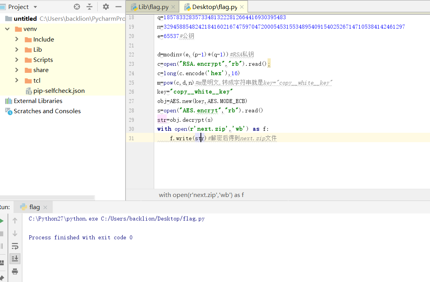Click on obj=AES.new code line
430x282 pixels.
coord(202,101)
